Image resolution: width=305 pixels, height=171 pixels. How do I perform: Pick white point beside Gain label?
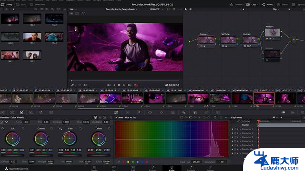[x=61, y=129]
